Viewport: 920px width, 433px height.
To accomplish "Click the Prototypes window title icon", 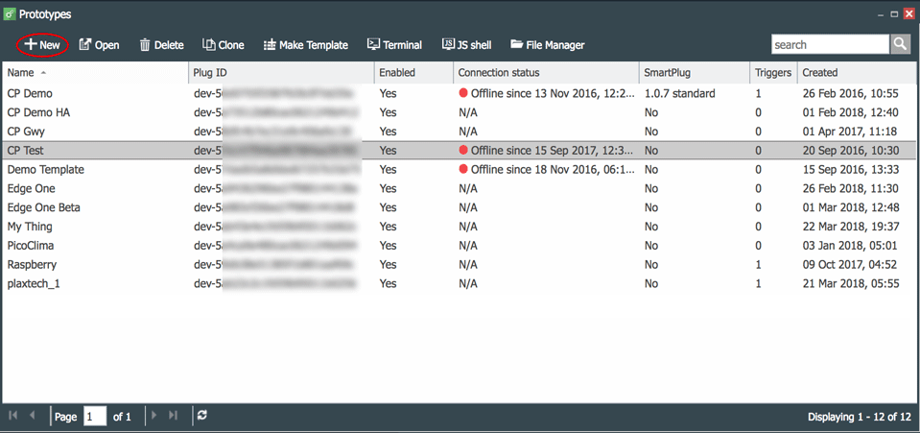I will tap(10, 14).
